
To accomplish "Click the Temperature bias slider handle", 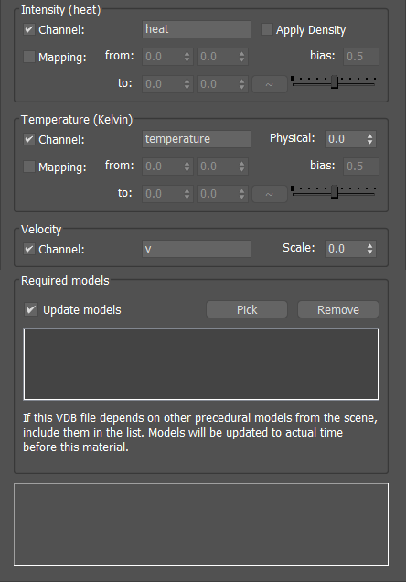I will 335,192.
